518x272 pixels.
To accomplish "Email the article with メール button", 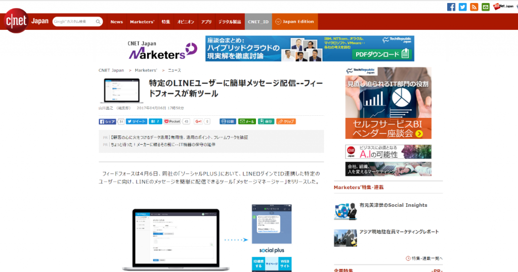I will pos(247,121).
